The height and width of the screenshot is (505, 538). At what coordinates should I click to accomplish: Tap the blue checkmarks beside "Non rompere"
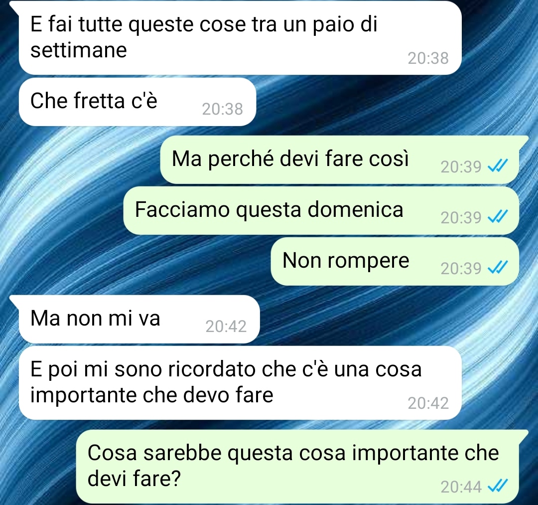click(x=498, y=267)
